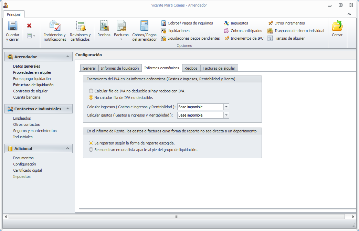Collapse the Contactos e industriales group
Viewport: 359px width, 231px height.
click(x=67, y=109)
